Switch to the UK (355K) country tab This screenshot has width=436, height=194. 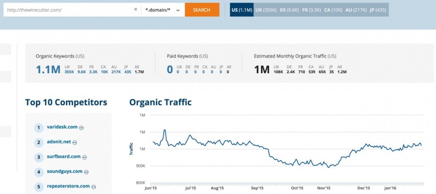point(265,10)
